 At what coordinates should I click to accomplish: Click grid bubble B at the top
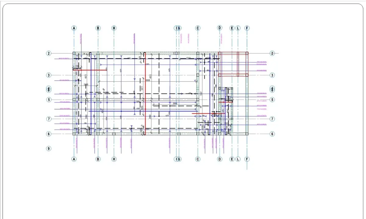coord(98,28)
